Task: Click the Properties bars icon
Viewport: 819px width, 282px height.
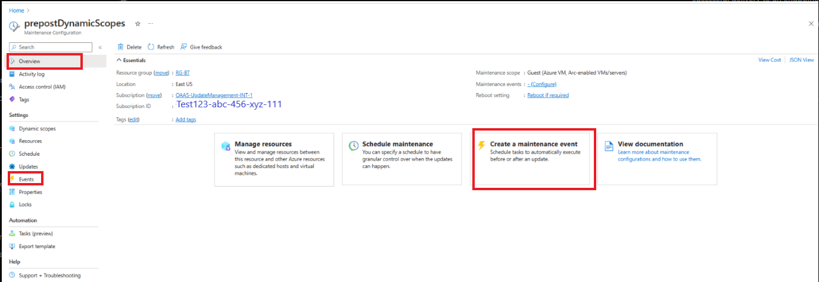Action: 13,192
